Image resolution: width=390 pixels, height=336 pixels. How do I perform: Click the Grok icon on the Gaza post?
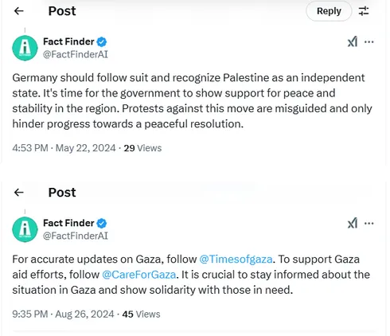(353, 224)
